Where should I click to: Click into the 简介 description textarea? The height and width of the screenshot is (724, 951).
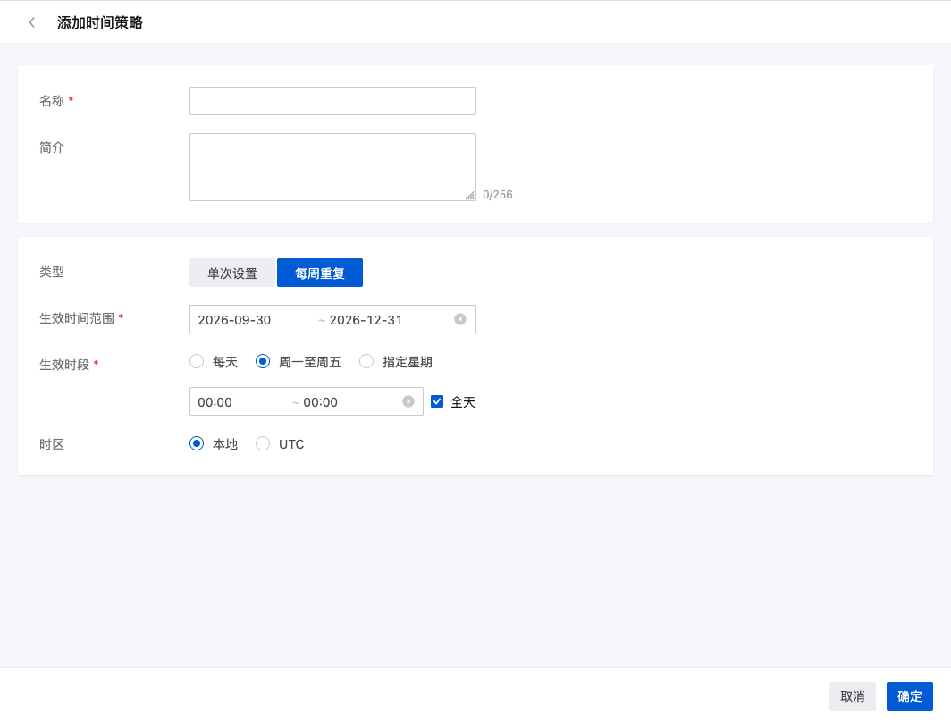tap(332, 167)
